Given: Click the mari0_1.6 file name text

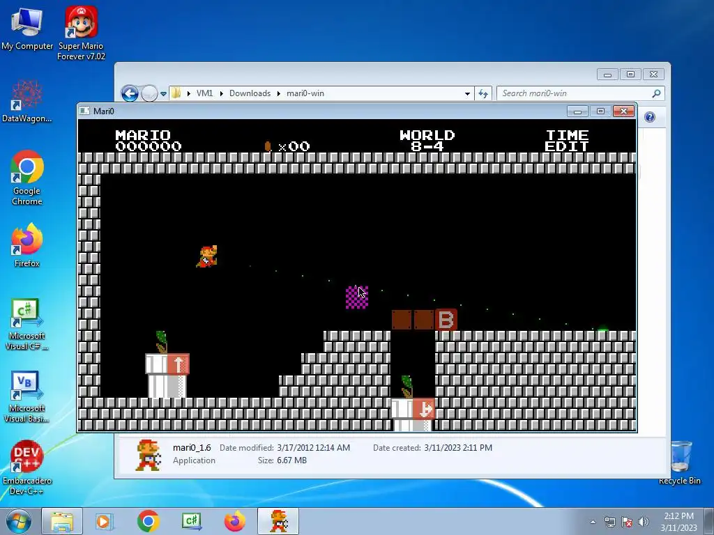Looking at the screenshot, I should tap(192, 448).
